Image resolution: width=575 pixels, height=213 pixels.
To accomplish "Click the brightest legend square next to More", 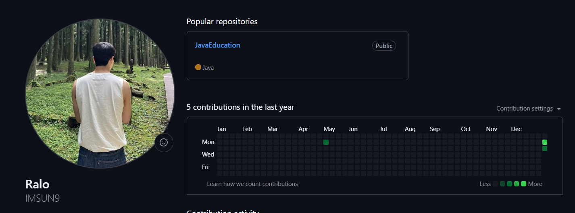I will [x=523, y=184].
